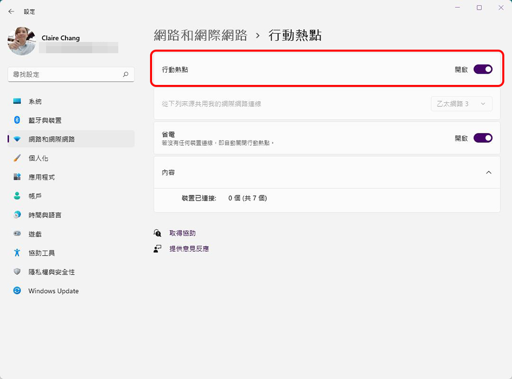
Task: Click the 提供意見反應 feedback link
Action: coord(189,249)
